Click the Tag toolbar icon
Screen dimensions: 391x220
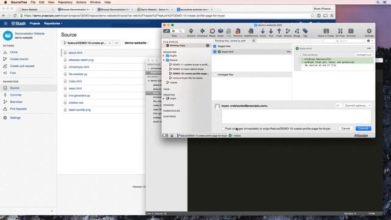[305, 31]
